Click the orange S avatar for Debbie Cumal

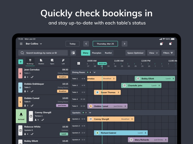click(20, 102)
